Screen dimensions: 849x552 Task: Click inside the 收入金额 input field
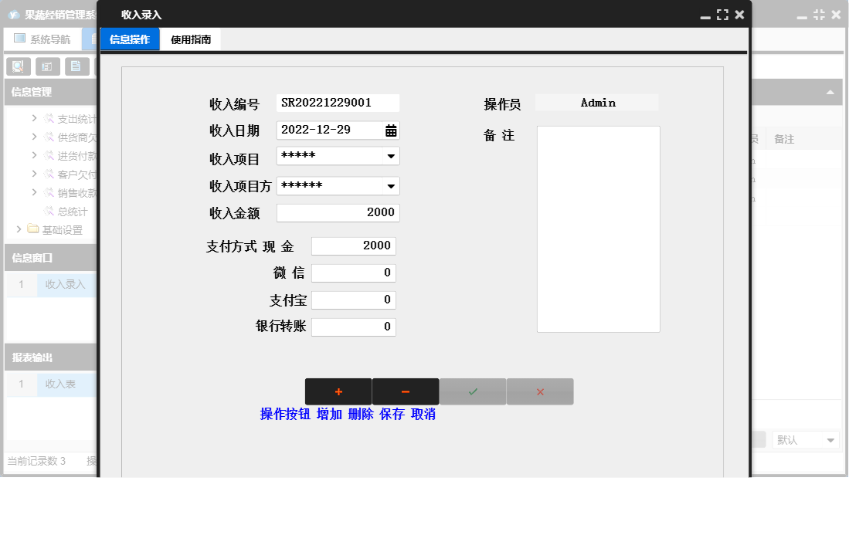click(338, 212)
